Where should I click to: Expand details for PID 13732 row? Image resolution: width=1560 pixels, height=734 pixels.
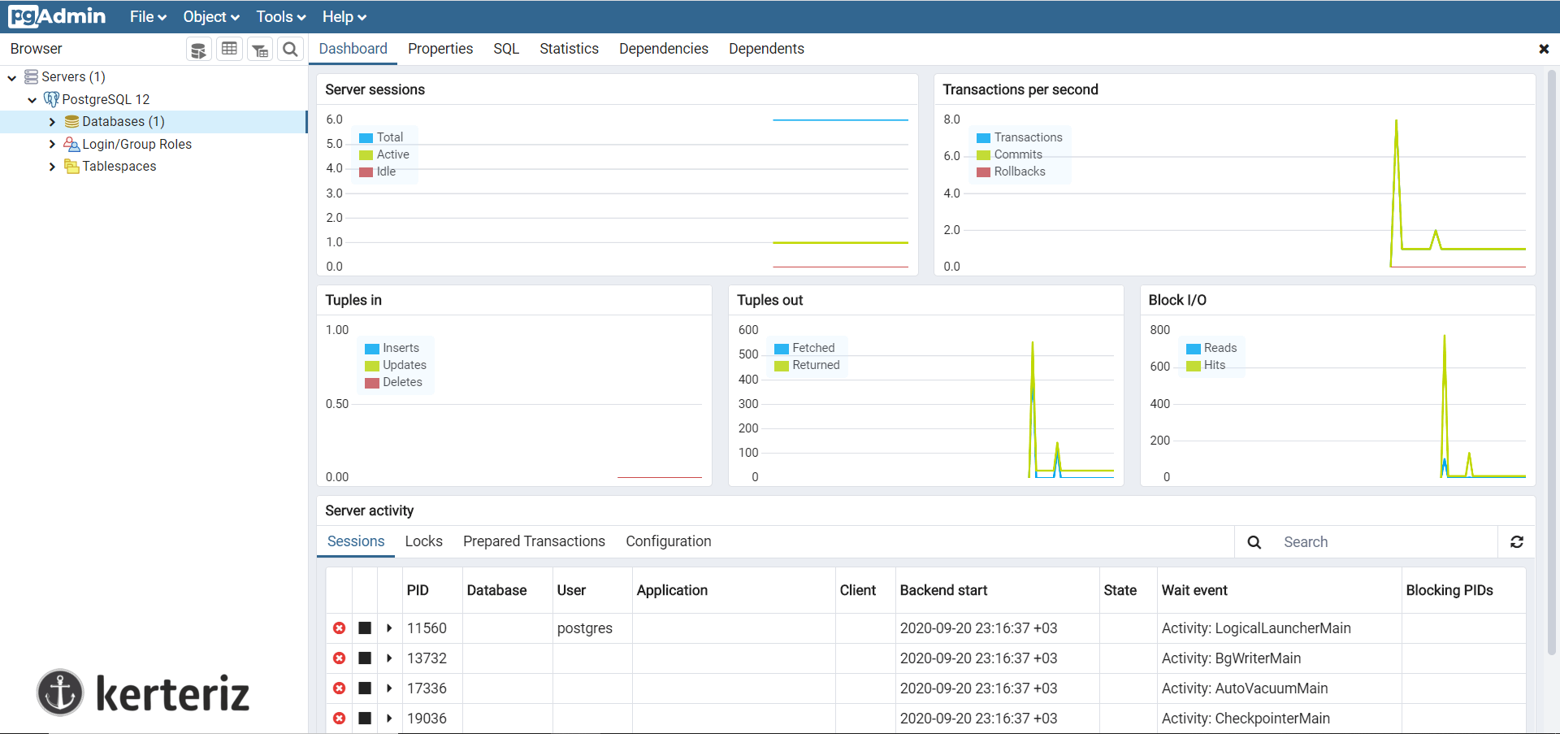pyautogui.click(x=389, y=658)
